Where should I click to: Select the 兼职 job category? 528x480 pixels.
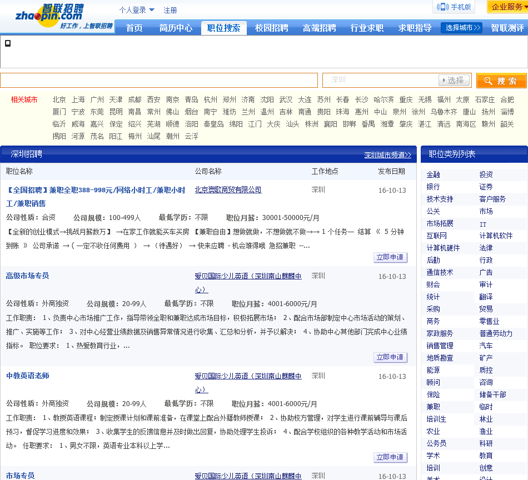point(433,407)
